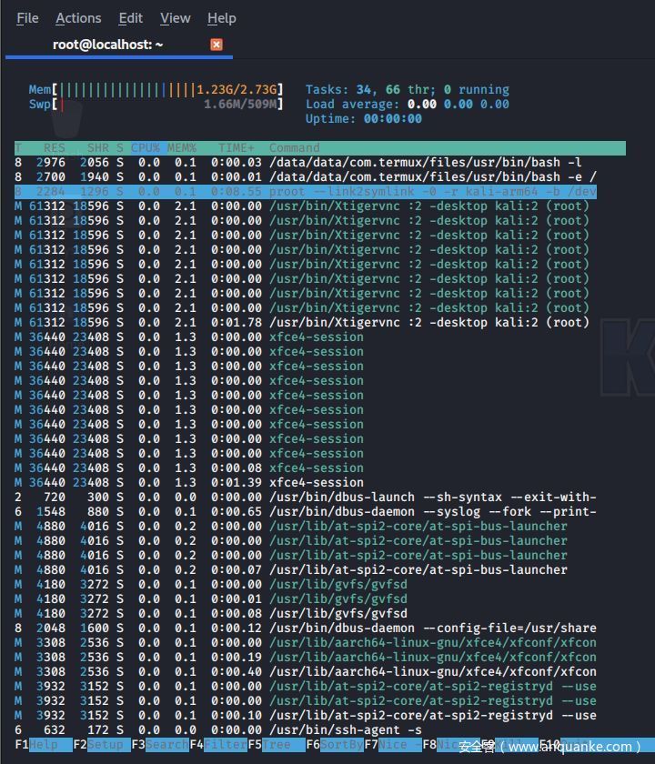Open the File menu
Screen dimensions: 655x764
tap(27, 18)
